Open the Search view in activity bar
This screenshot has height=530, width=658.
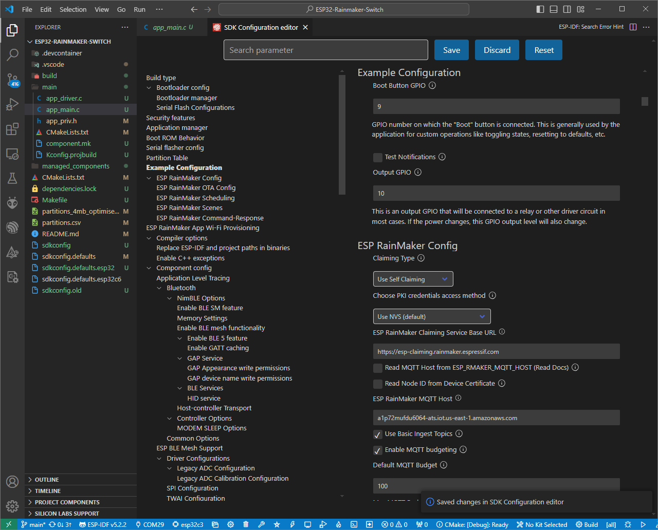12,54
